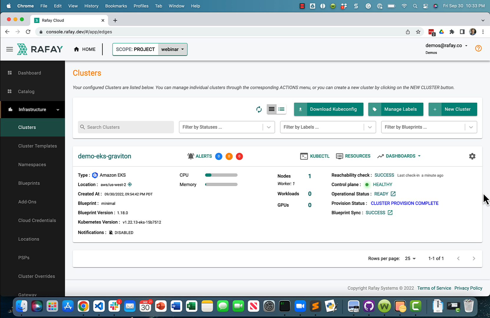
Task: Select Clusters in the sidebar
Action: (32, 127)
